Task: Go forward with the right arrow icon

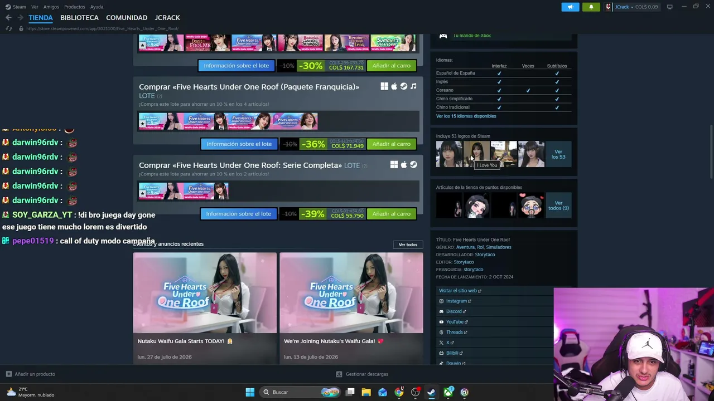Action: point(20,18)
